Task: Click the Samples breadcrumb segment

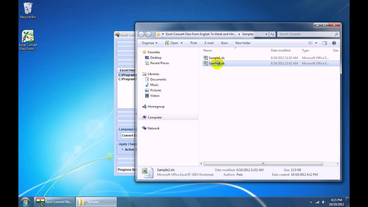Action: tap(248, 34)
